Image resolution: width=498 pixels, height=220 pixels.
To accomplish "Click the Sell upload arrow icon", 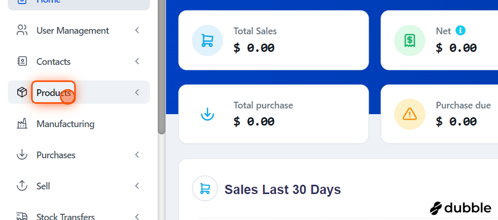I will [22, 186].
